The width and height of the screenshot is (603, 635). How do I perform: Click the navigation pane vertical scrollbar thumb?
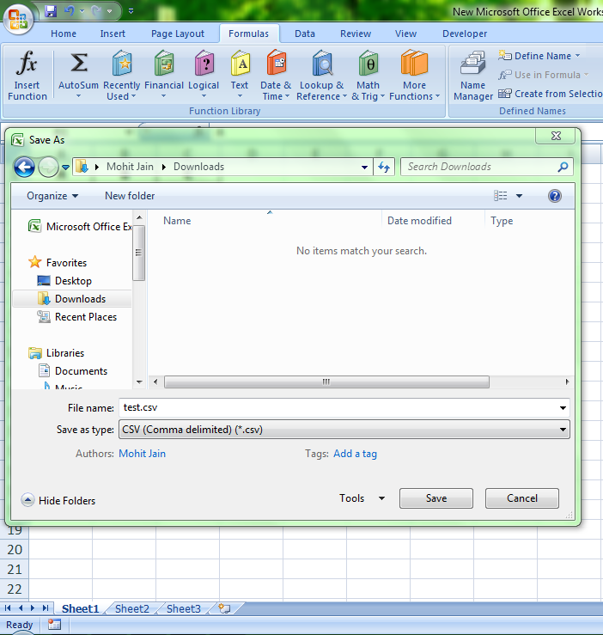(139, 253)
